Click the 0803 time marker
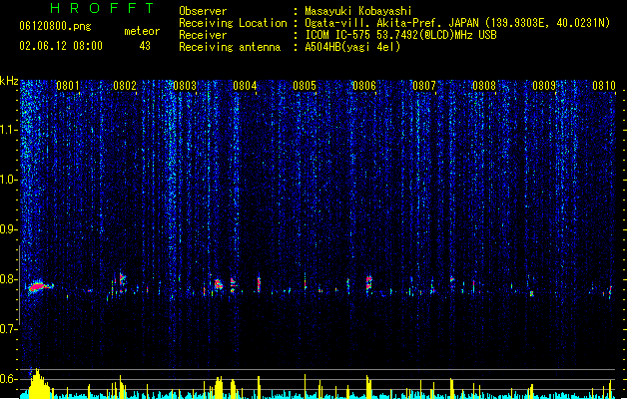628x399 pixels. [x=185, y=86]
